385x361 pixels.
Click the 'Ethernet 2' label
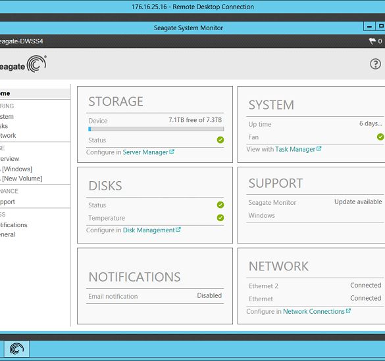263,286
